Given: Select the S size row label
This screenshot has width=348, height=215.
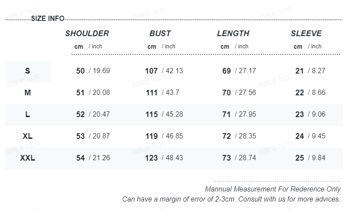Looking at the screenshot, I should click(x=27, y=71).
